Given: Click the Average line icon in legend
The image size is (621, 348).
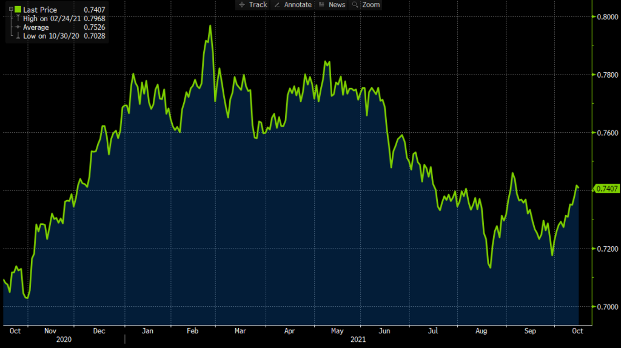Looking at the screenshot, I should 18,27.
